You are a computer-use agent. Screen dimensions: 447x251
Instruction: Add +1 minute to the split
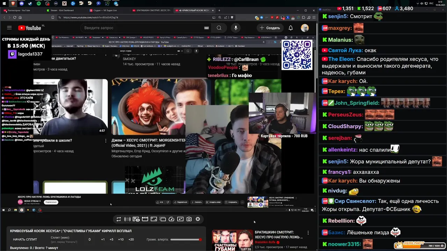(103, 239)
